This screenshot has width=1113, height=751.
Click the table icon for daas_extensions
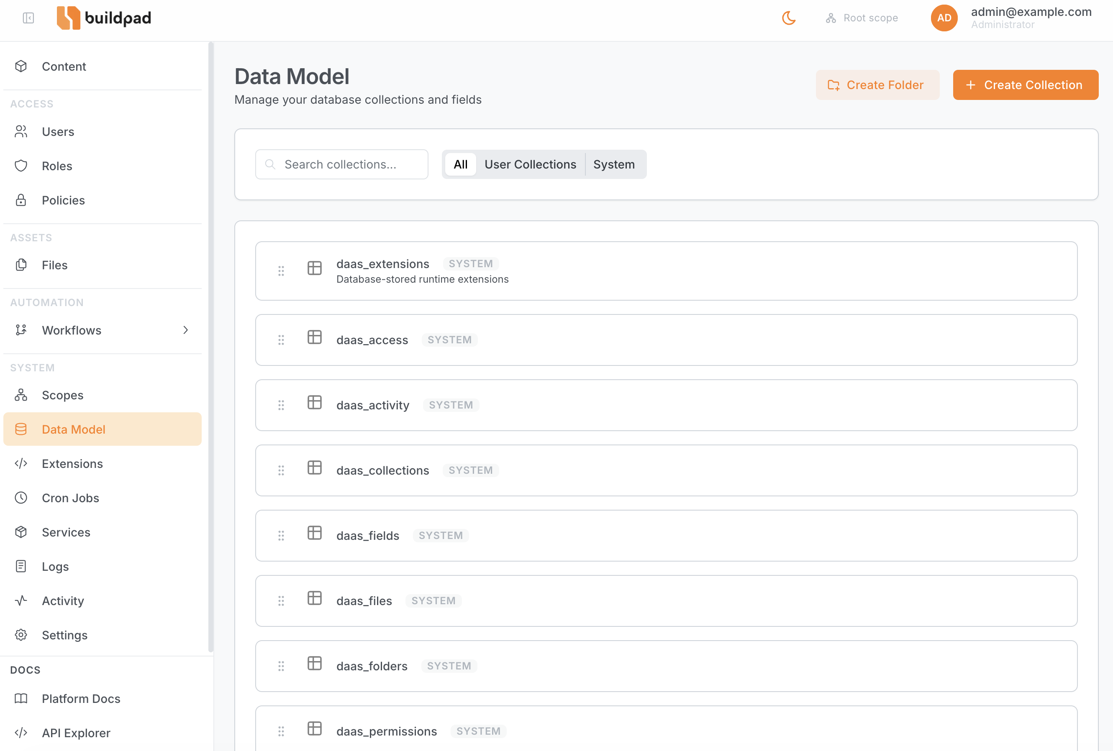click(x=315, y=268)
